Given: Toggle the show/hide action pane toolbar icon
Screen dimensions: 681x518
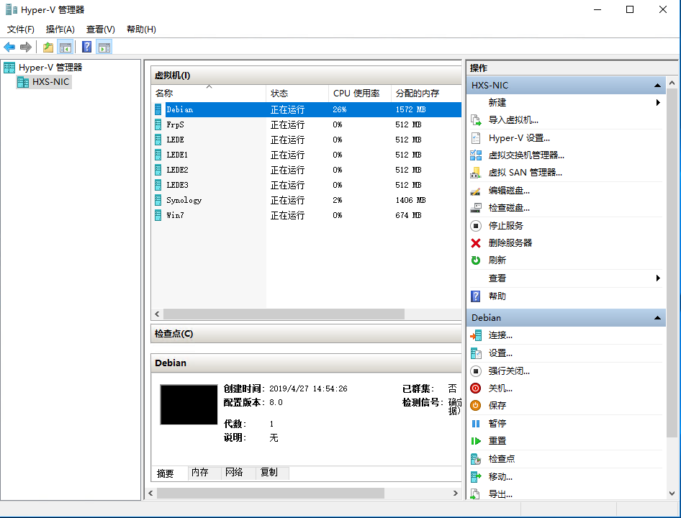Looking at the screenshot, I should (x=104, y=47).
